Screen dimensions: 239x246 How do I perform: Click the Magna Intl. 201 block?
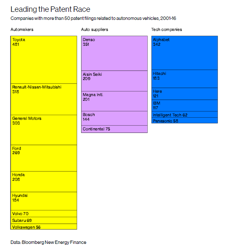[114, 101]
